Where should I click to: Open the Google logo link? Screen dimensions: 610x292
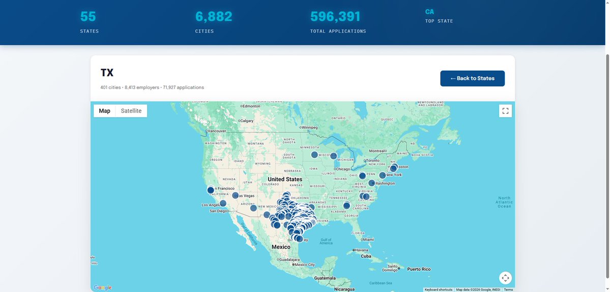point(102,288)
